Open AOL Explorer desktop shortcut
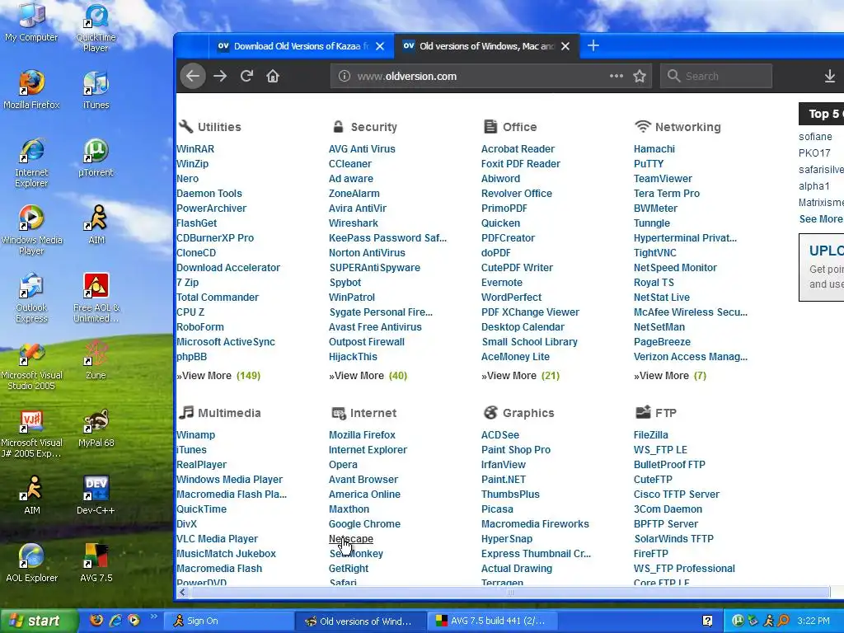This screenshot has width=844, height=633. (x=31, y=563)
